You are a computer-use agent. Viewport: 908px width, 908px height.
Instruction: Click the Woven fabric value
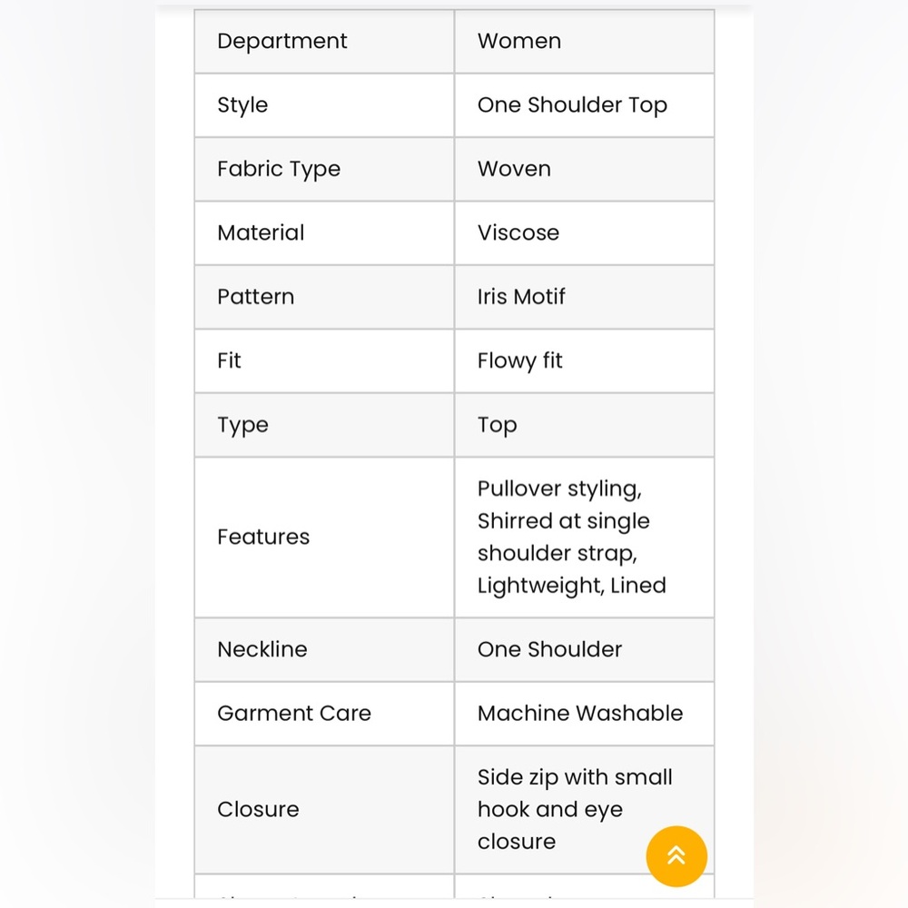tap(514, 169)
